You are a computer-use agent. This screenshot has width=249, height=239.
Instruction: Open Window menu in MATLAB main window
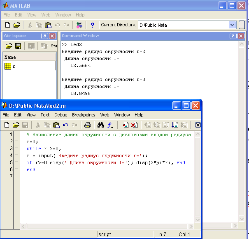63,15
